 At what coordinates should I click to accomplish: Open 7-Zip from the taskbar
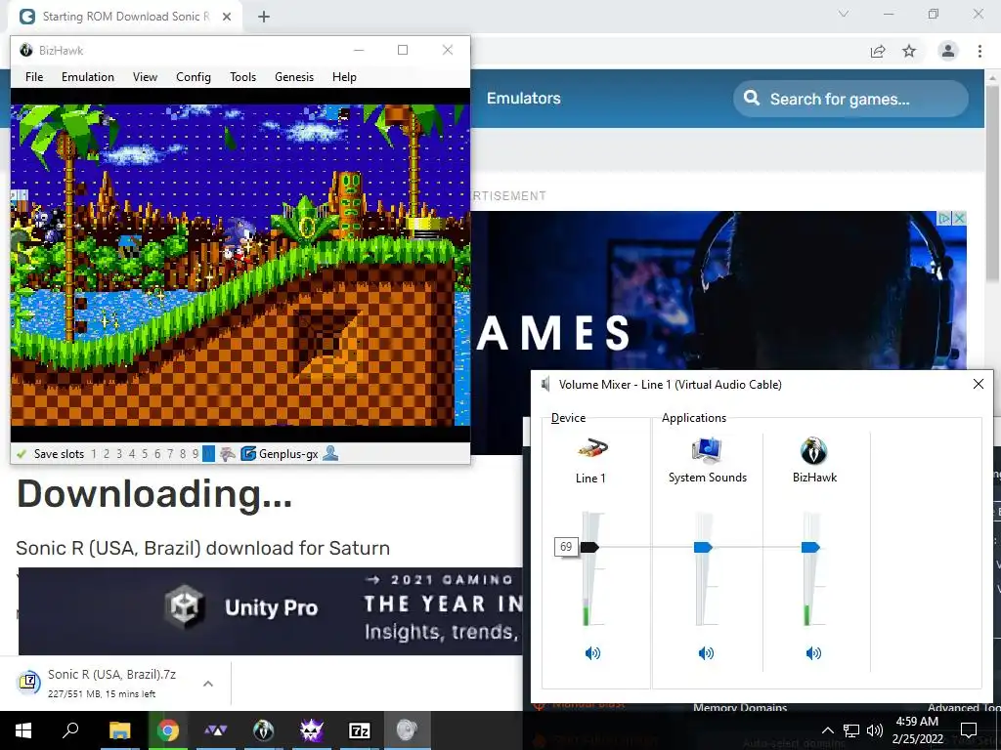click(x=360, y=730)
